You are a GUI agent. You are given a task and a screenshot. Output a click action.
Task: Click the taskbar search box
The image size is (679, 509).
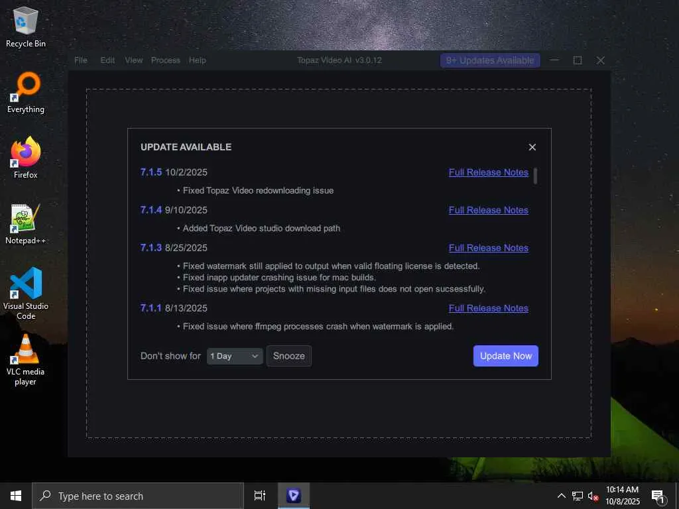click(x=138, y=496)
